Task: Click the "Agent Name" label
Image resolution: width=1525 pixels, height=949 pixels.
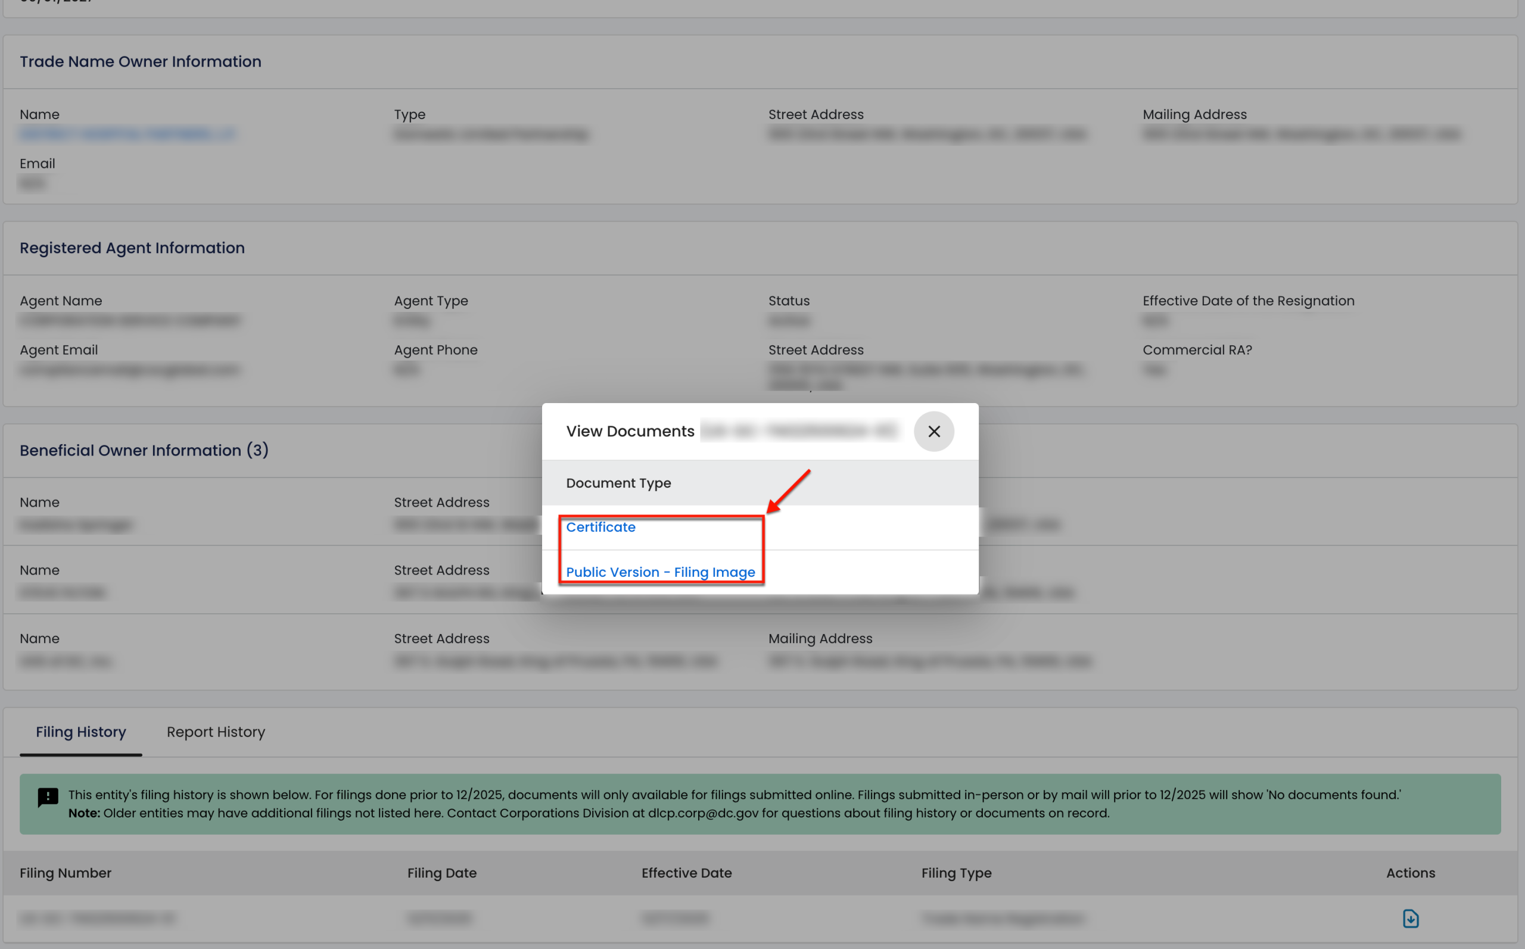Action: click(x=61, y=301)
